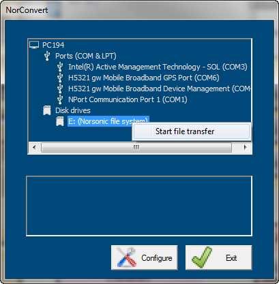Viewport: 279px width, 284px height.
Task: Click the USB icon beside H5321 Device Management
Action: (x=60, y=89)
